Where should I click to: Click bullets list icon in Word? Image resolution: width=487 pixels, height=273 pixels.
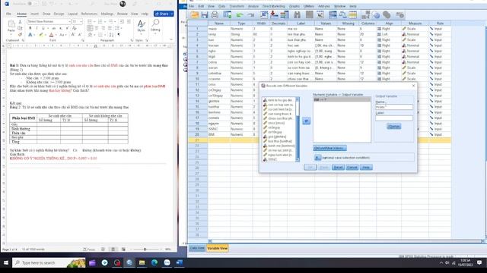(x=90, y=21)
